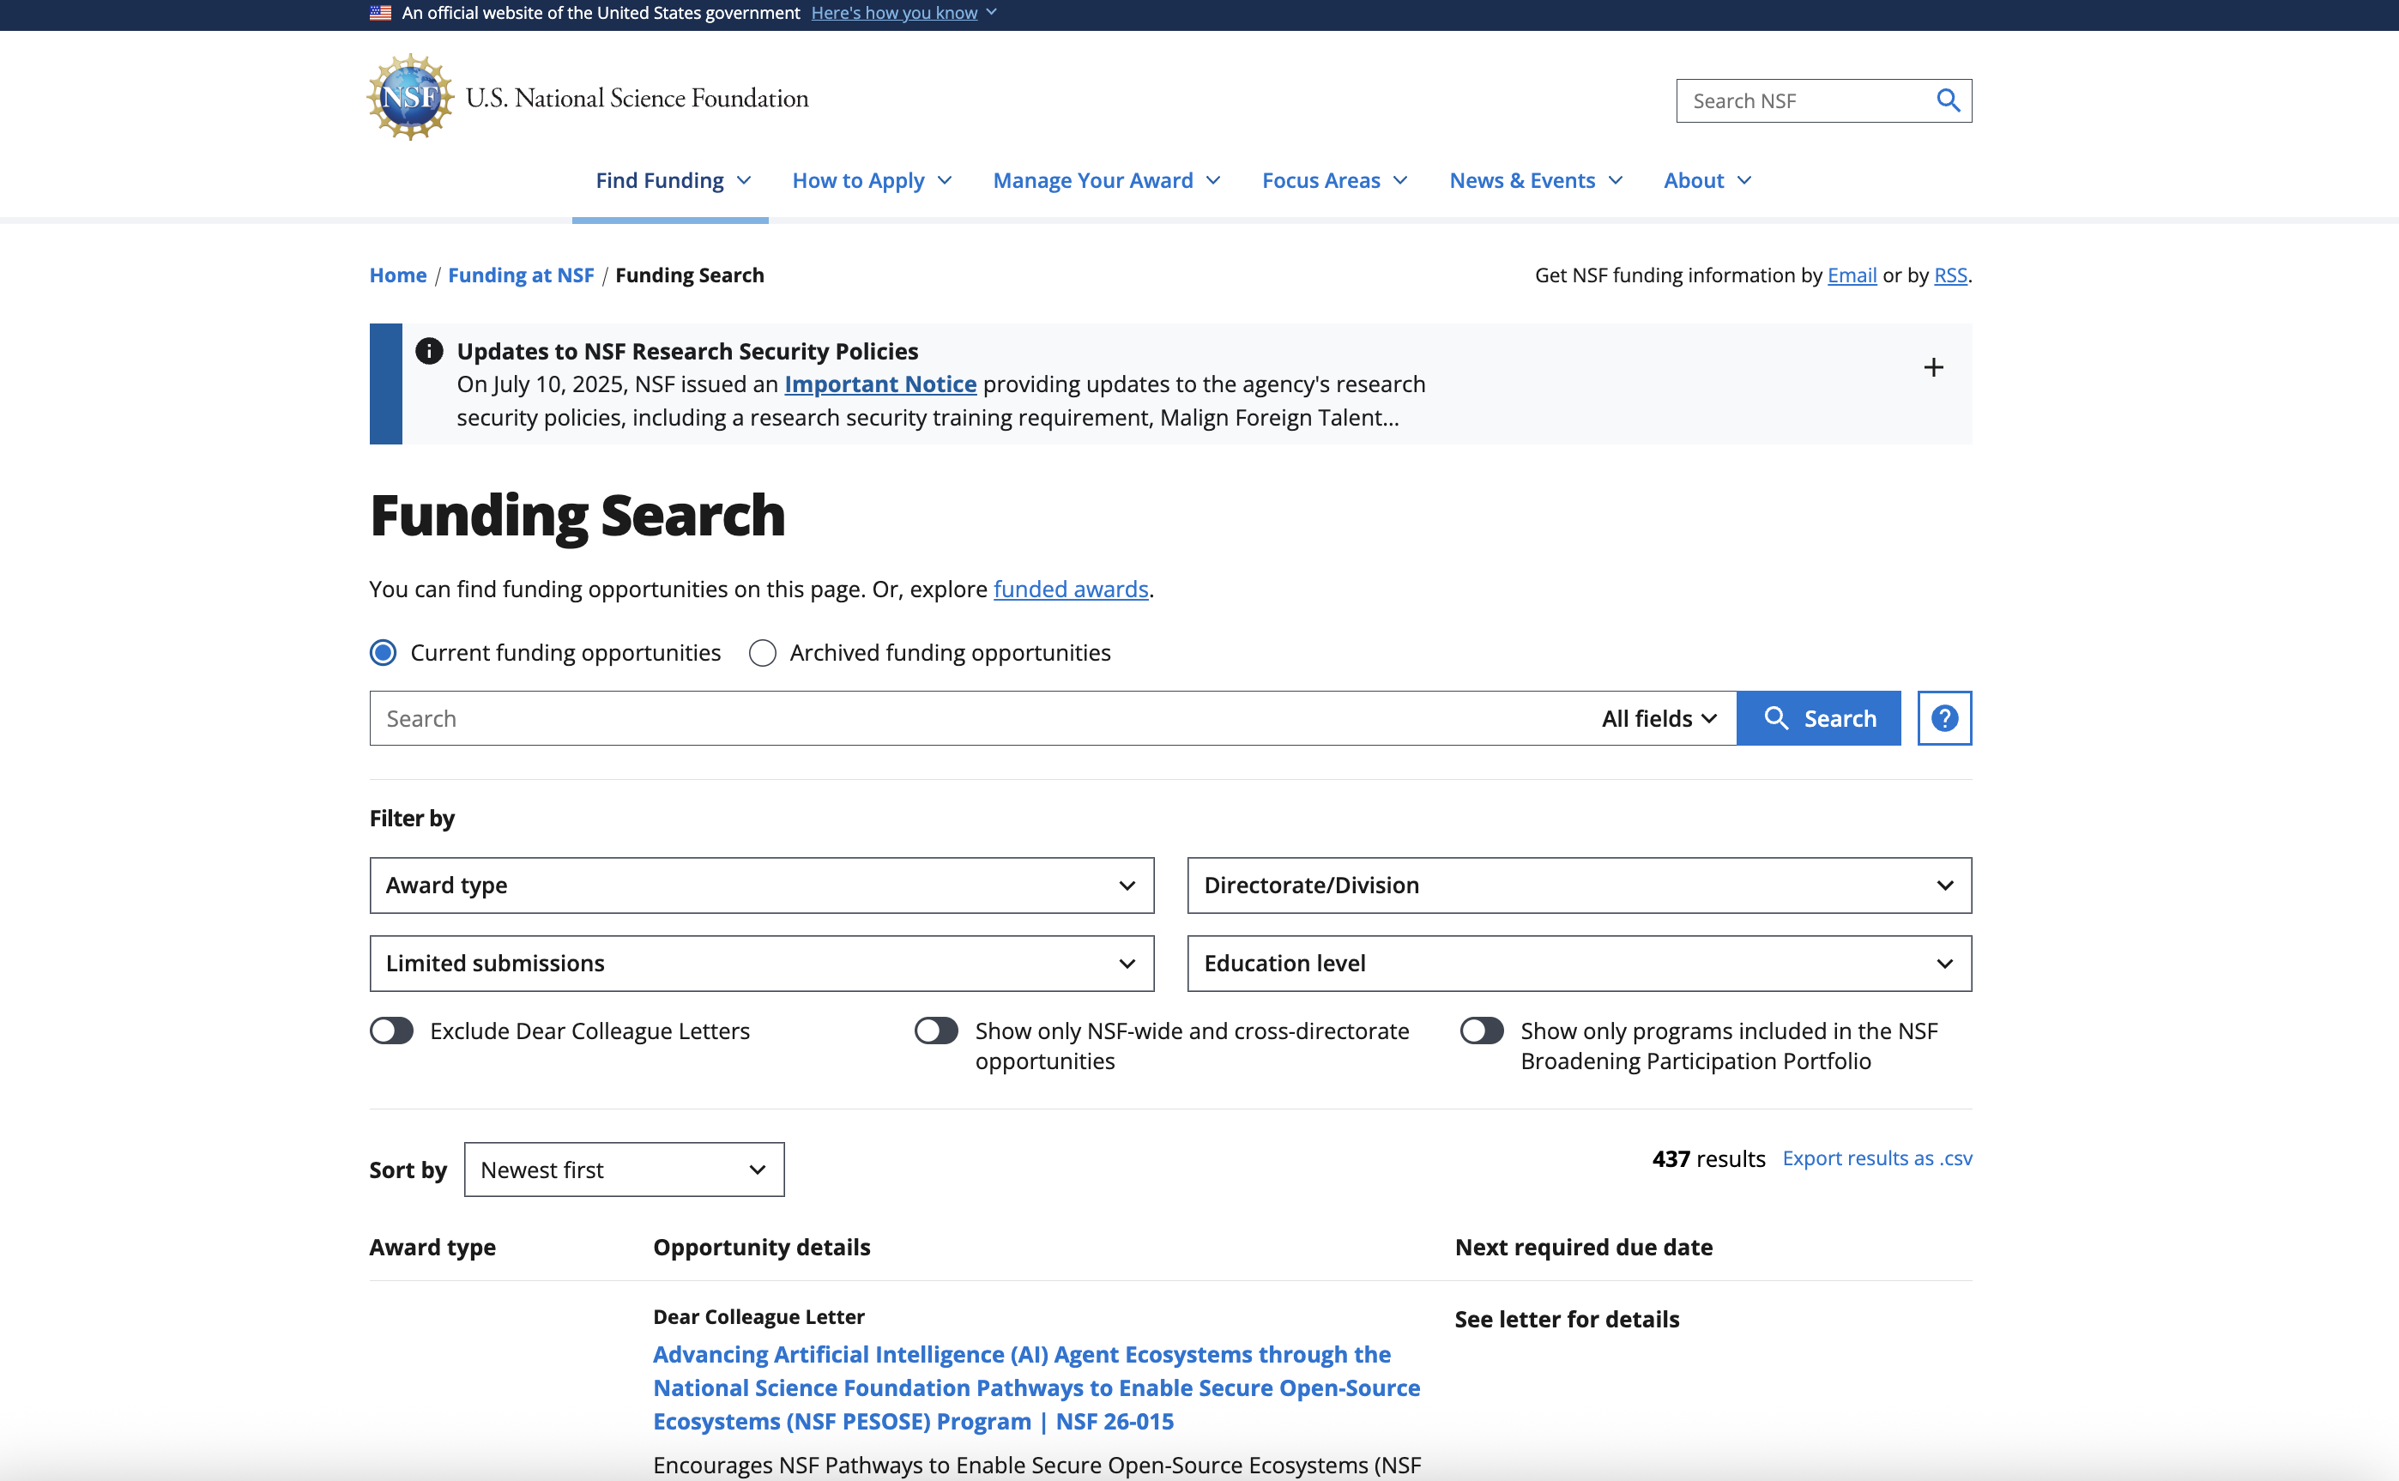Click the Email funding information link
Screen dimensions: 2399x1481
pyautogui.click(x=1852, y=275)
